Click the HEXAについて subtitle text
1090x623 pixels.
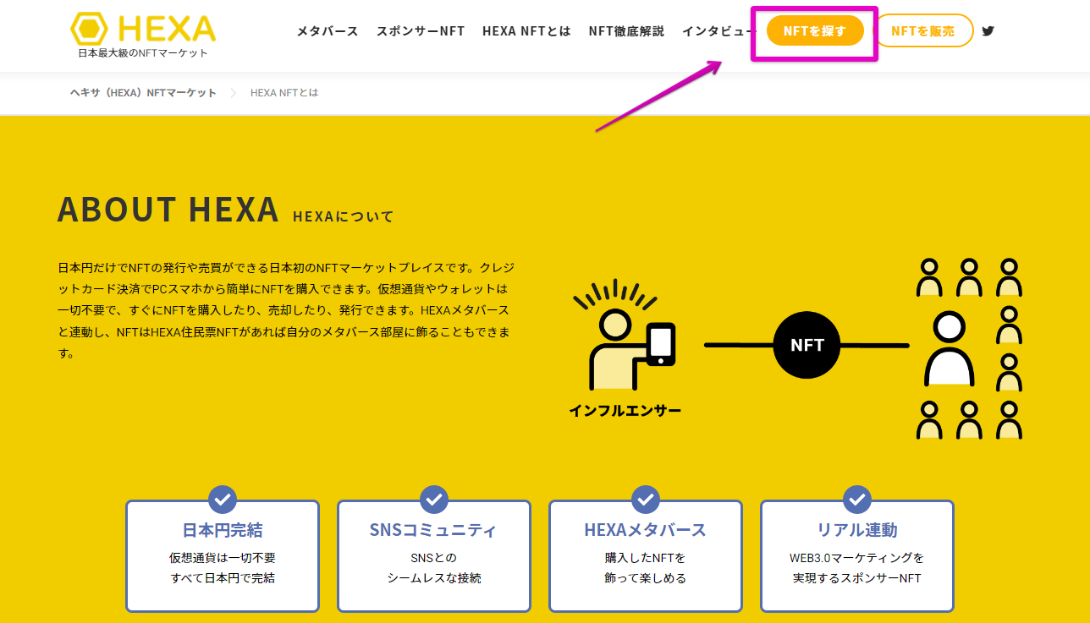(x=343, y=216)
